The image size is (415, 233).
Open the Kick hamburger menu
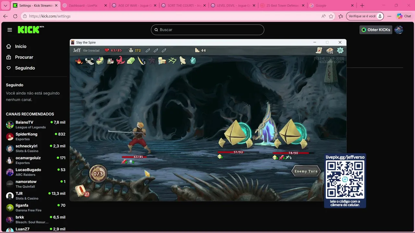pyautogui.click(x=10, y=30)
